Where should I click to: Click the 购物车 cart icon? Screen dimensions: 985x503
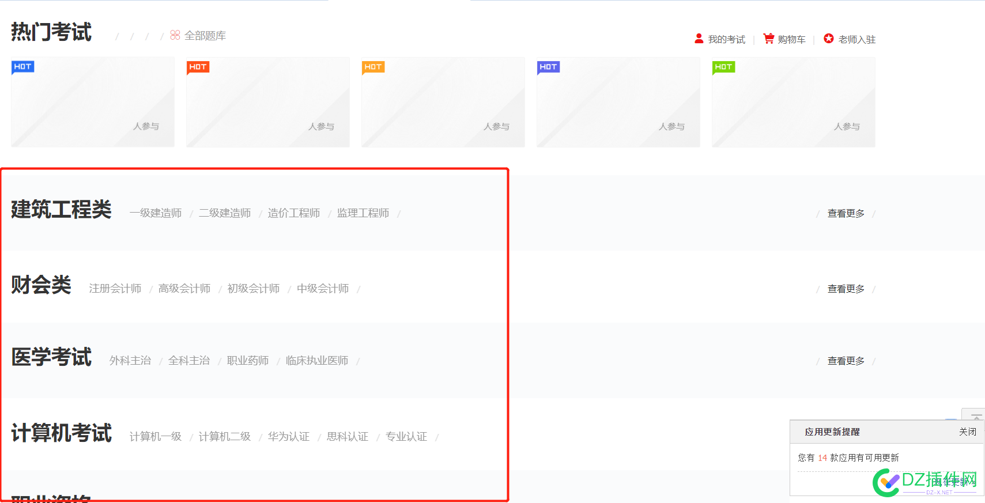pos(769,39)
